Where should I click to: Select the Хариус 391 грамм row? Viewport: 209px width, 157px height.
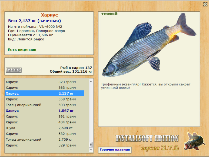45,116
